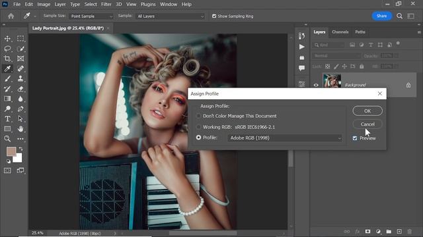The width and height of the screenshot is (423, 237).
Task: Go to the Home screen icon
Action: click(x=11, y=16)
